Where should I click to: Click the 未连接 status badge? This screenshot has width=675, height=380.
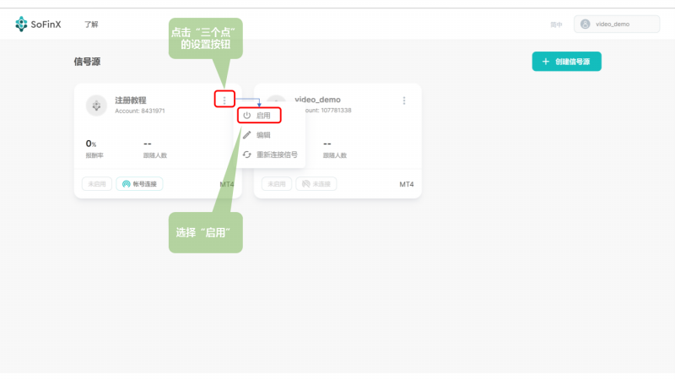316,184
